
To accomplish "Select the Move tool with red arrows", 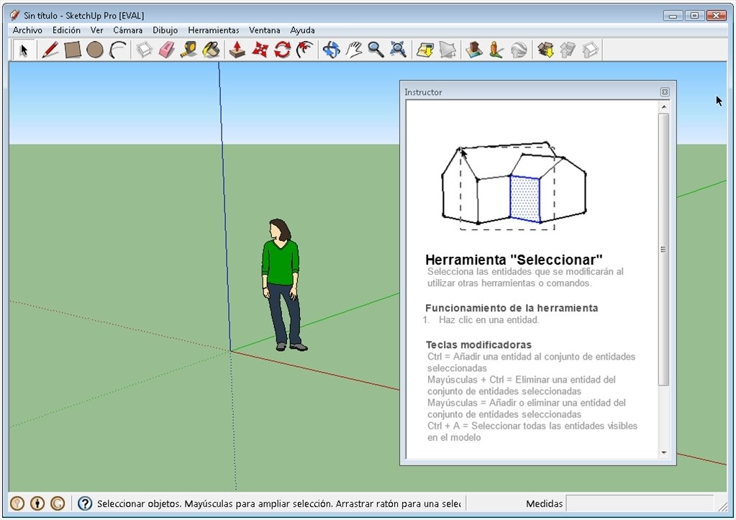I will click(x=260, y=50).
